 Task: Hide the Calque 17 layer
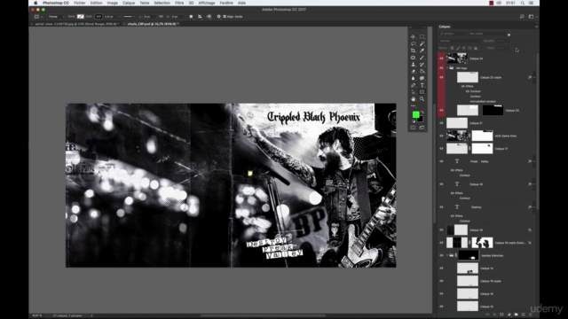(x=441, y=149)
